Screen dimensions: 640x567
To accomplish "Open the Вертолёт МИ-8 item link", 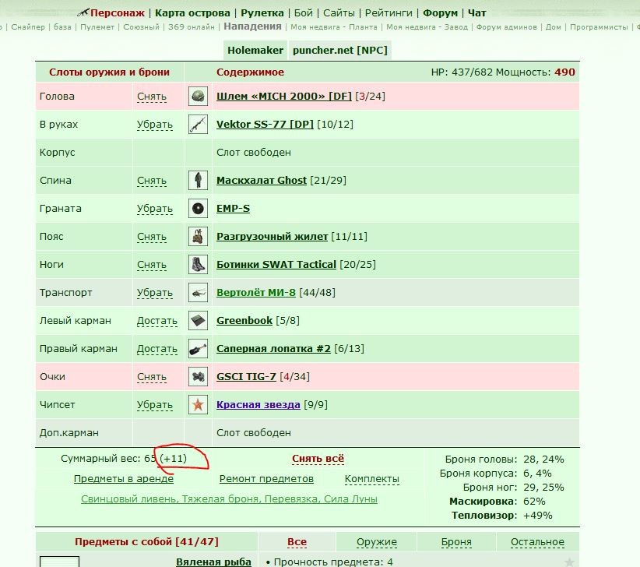I will 256,293.
